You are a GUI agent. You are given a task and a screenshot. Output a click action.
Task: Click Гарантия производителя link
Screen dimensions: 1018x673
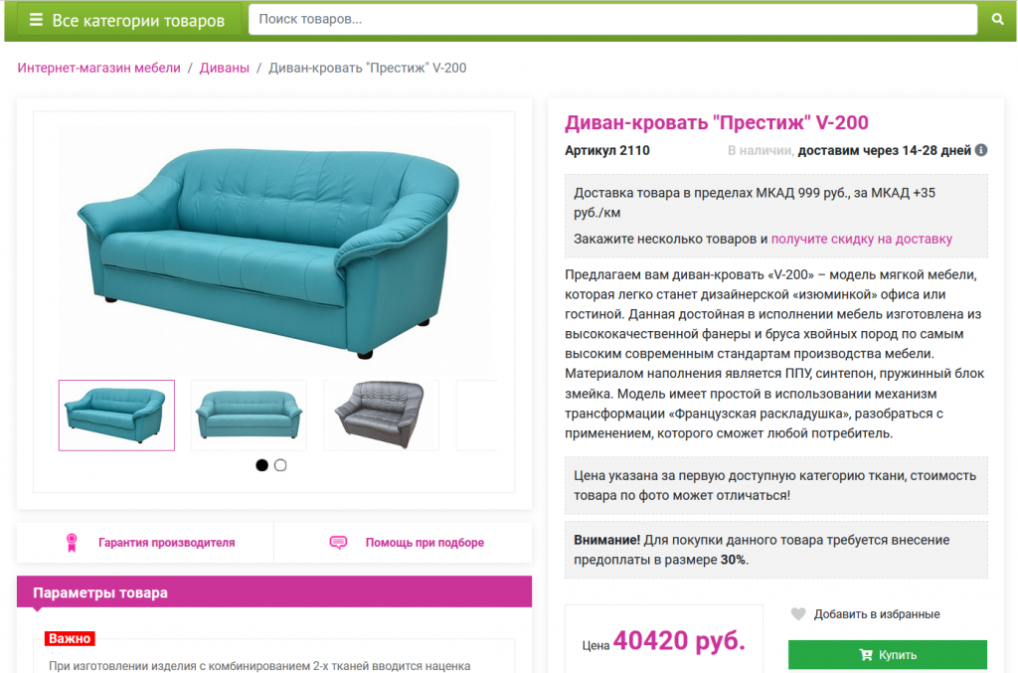tap(167, 543)
